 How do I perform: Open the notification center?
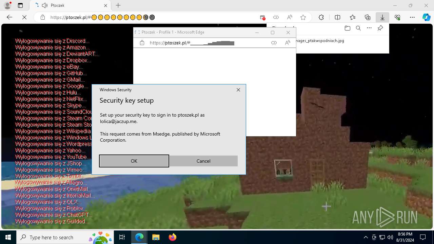[423, 237]
